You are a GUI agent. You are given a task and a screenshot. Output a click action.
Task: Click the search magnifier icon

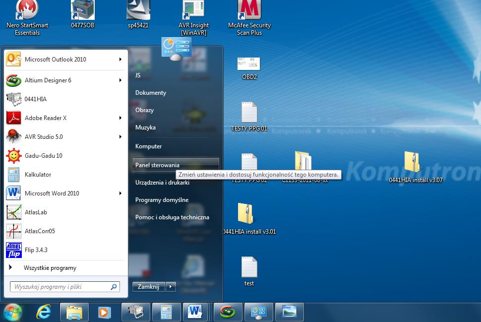click(x=114, y=287)
